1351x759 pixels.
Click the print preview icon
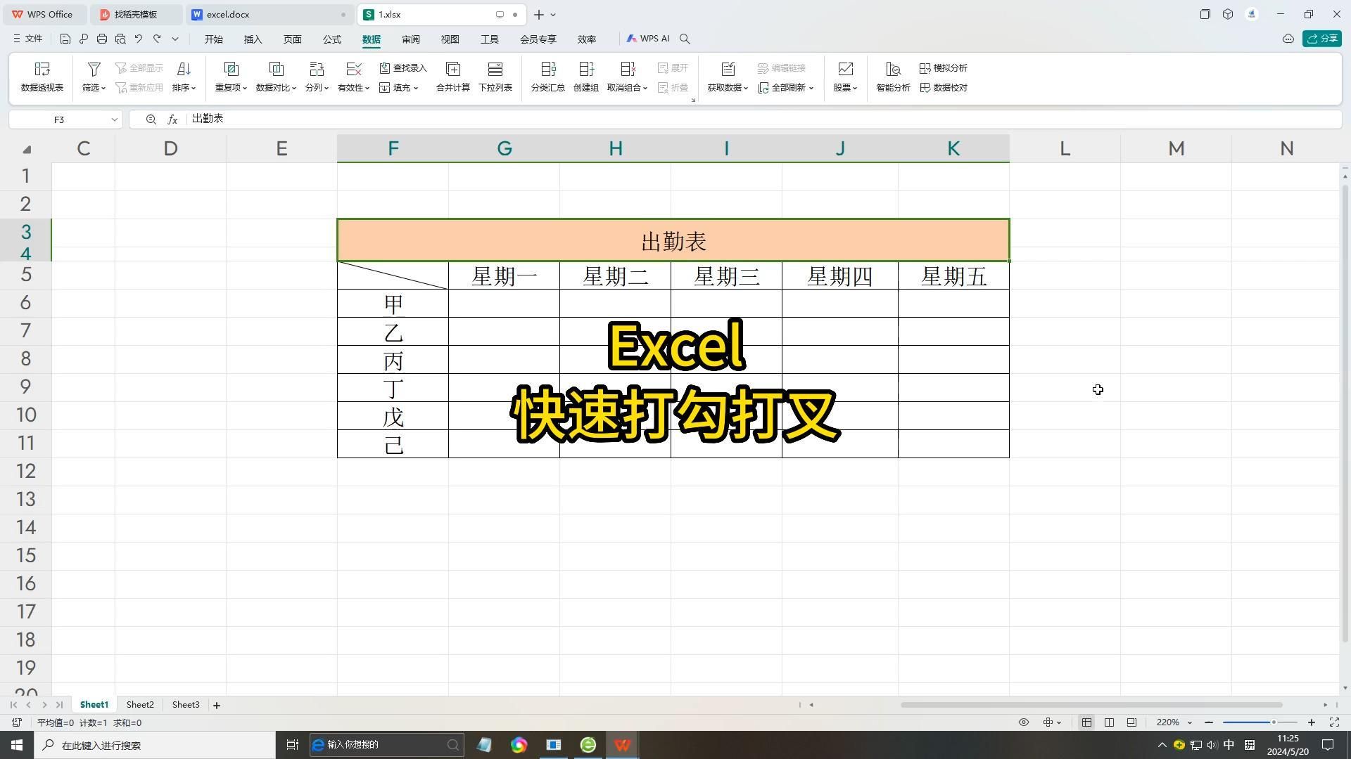click(120, 39)
